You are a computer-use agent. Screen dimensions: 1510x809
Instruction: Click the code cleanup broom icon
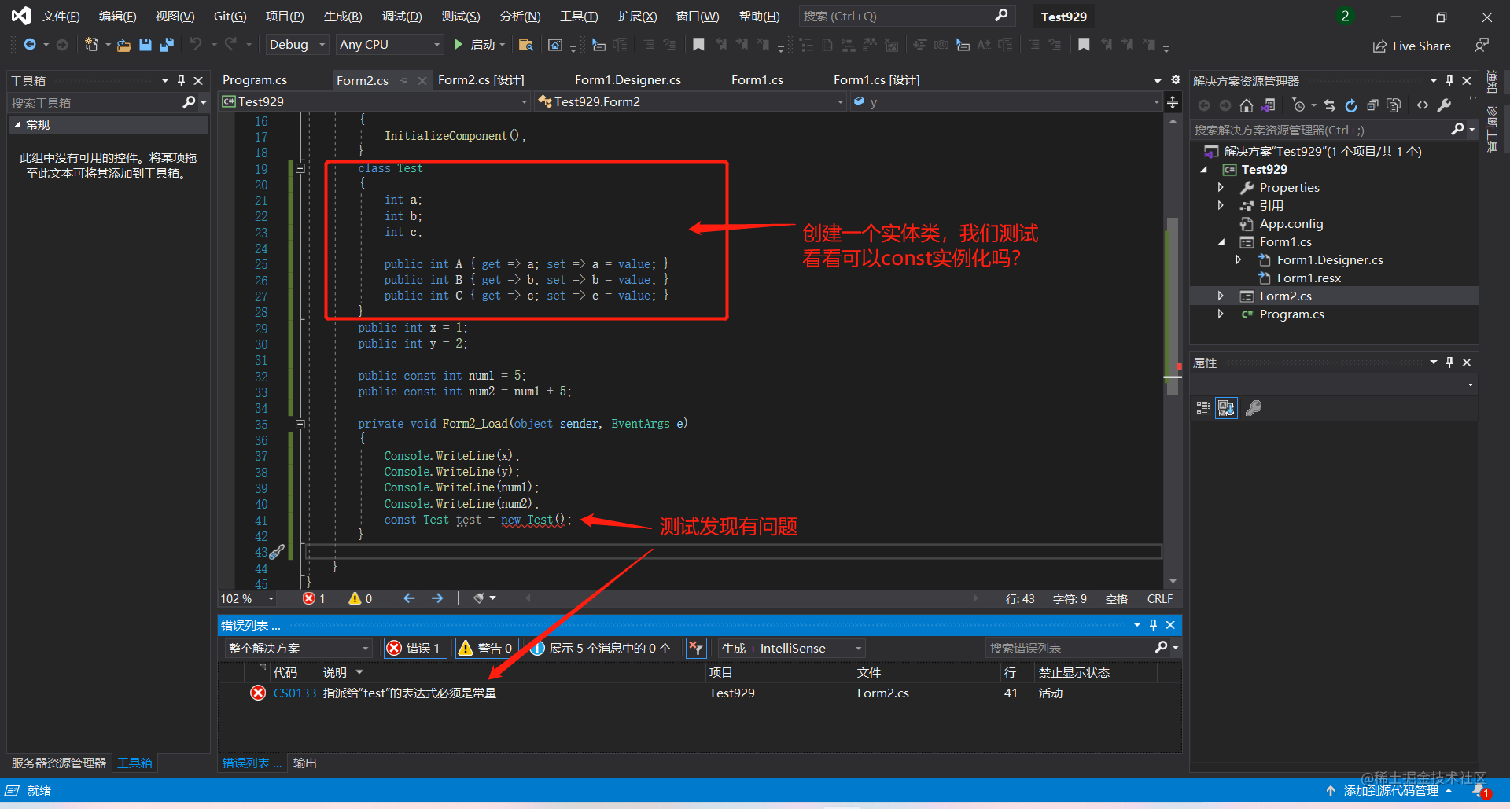(x=479, y=598)
